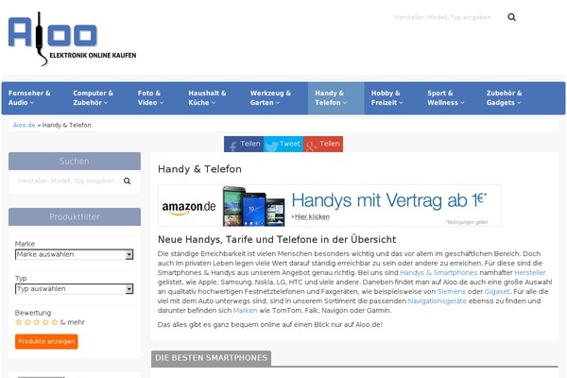Share page via Facebook Teilen button
Screen dimensions: 567x378
(244, 144)
